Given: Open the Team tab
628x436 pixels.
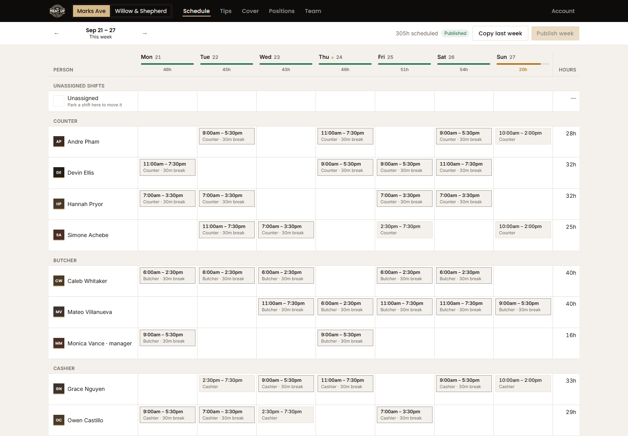Looking at the screenshot, I should coord(313,11).
